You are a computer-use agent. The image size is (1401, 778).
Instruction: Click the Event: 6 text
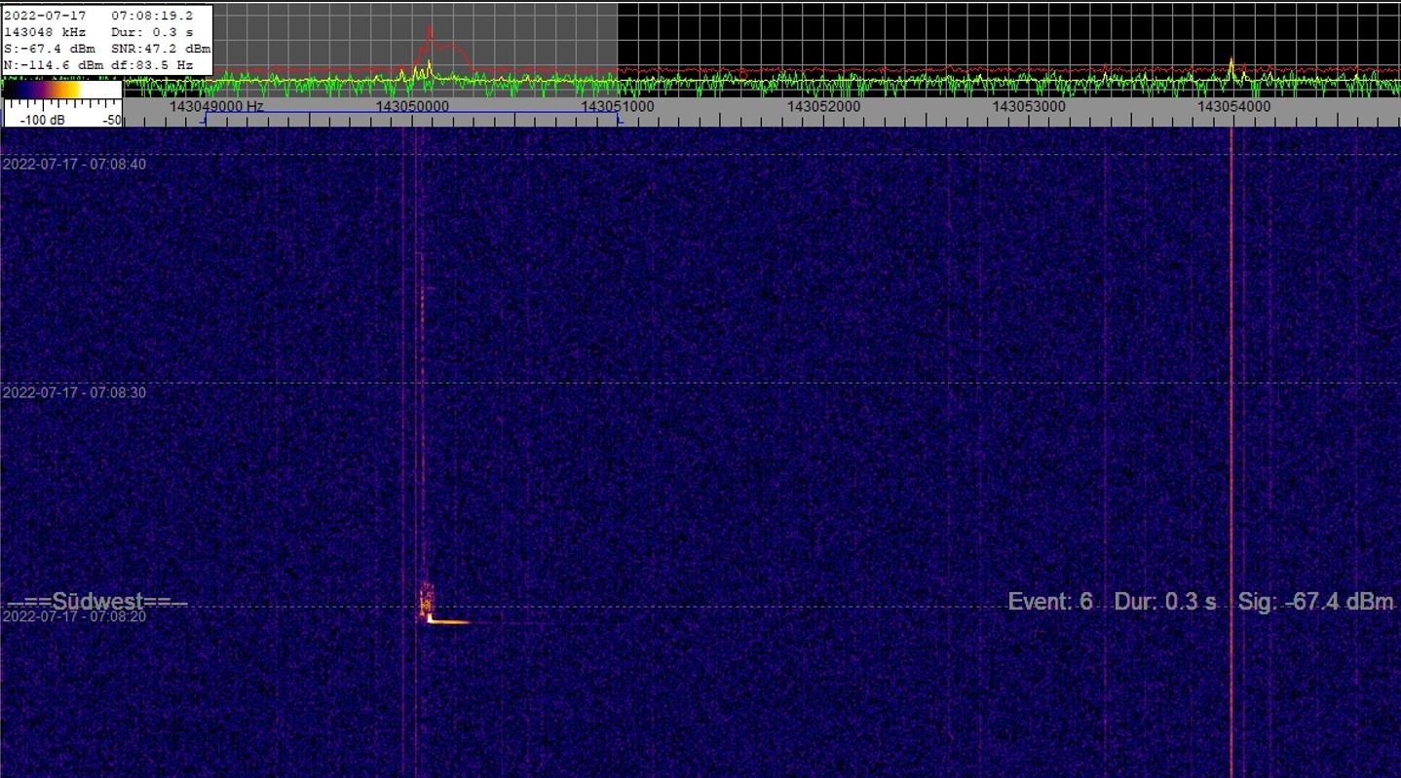click(1050, 602)
